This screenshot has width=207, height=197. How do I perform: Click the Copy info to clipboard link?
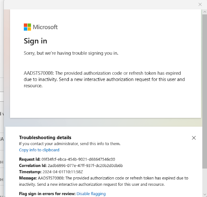(x=39, y=150)
